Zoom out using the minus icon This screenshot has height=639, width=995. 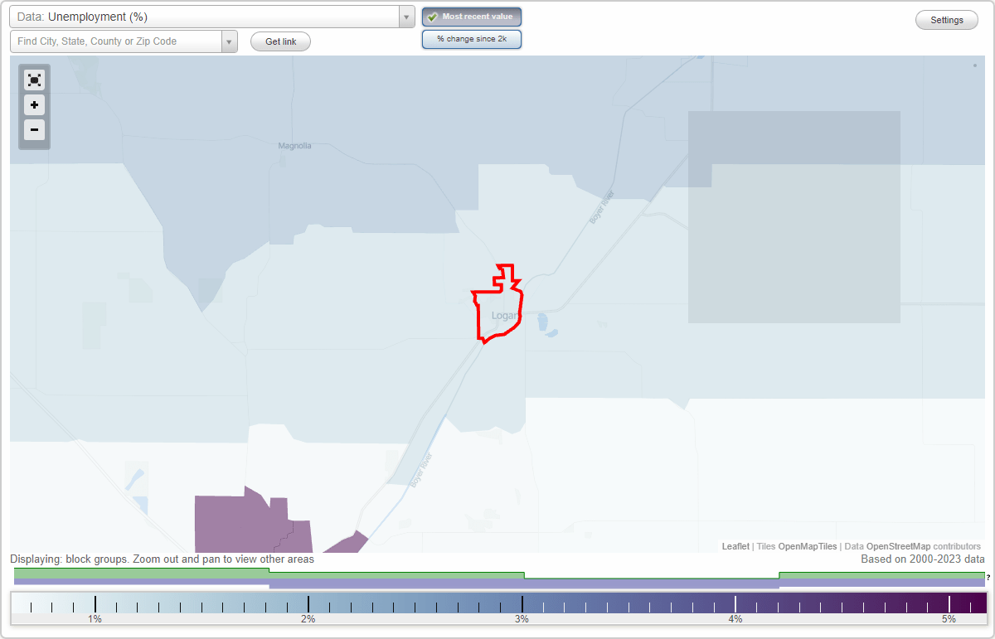pos(34,130)
